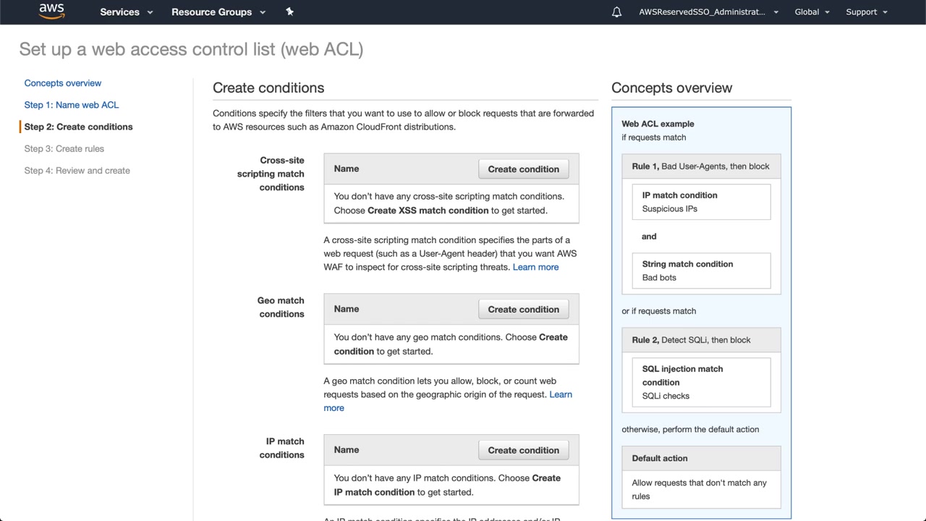Select Step 3: Create rules
The width and height of the screenshot is (926, 521).
click(x=64, y=149)
